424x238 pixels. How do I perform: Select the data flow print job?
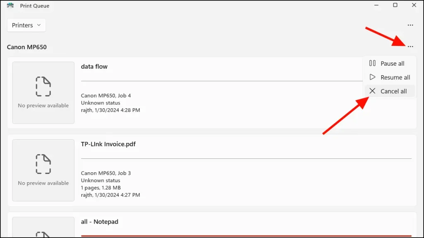[95, 66]
